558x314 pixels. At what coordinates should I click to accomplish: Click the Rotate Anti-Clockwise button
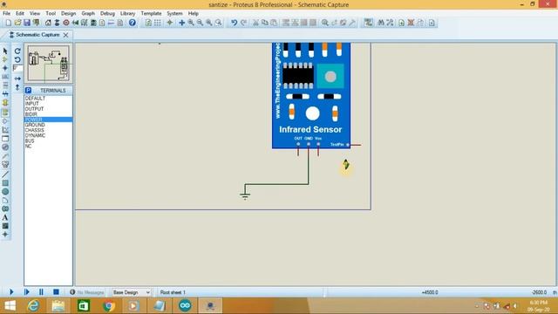coord(17,59)
